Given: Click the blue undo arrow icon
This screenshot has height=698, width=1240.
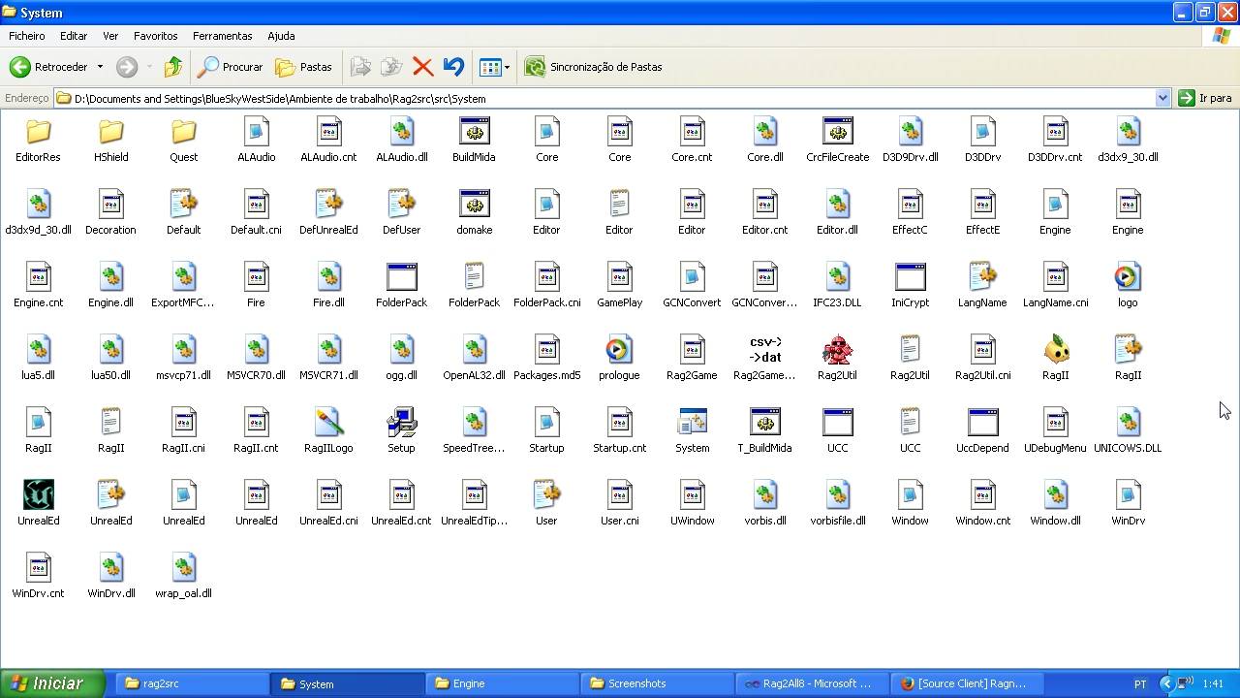Looking at the screenshot, I should click(453, 67).
